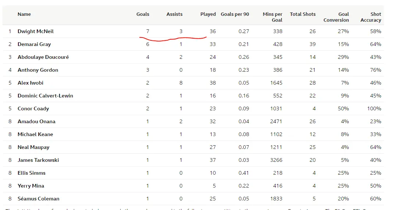Click Conor Coady in the list
Image resolution: width=394 pixels, height=210 pixels.
click(x=33, y=109)
